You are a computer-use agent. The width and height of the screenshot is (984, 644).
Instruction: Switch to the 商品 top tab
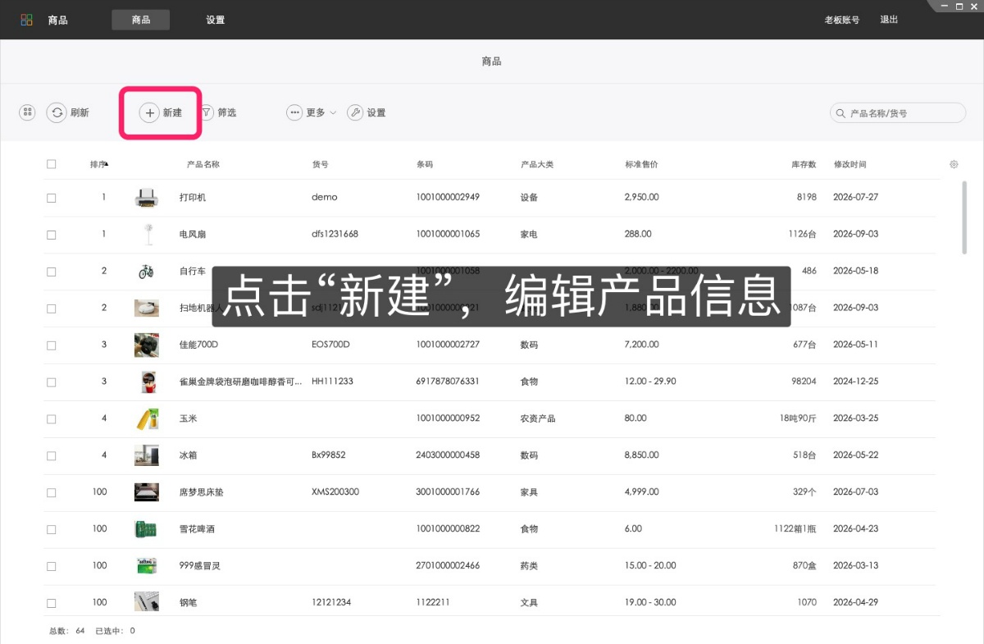pyautogui.click(x=141, y=20)
